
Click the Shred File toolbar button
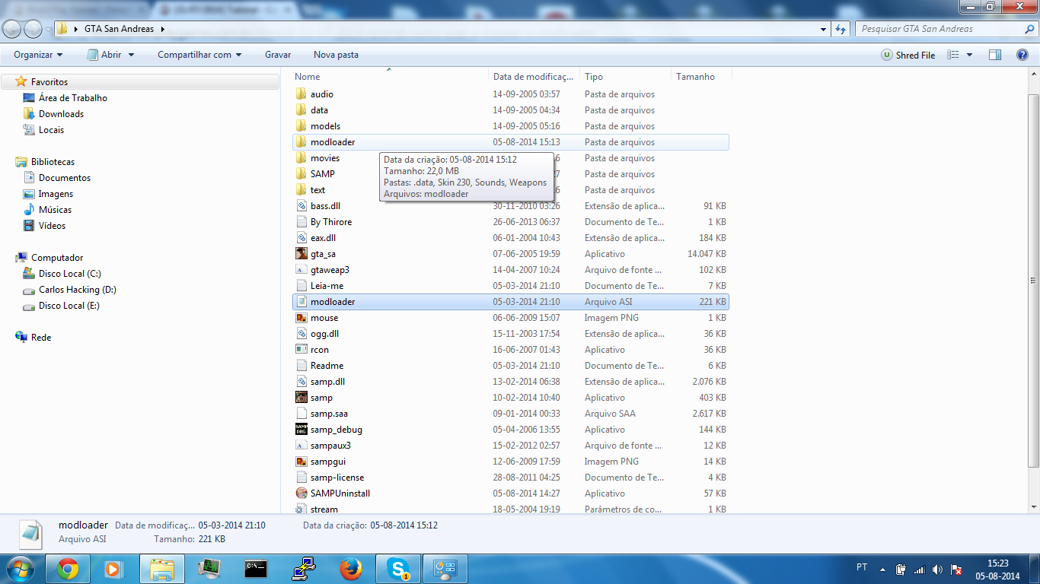908,55
